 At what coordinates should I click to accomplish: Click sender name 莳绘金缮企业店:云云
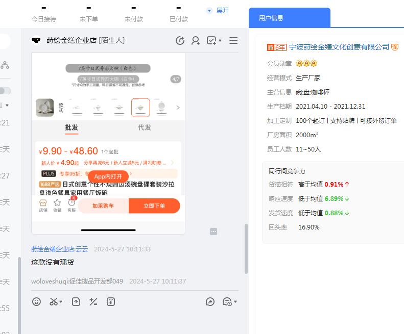tap(59, 249)
